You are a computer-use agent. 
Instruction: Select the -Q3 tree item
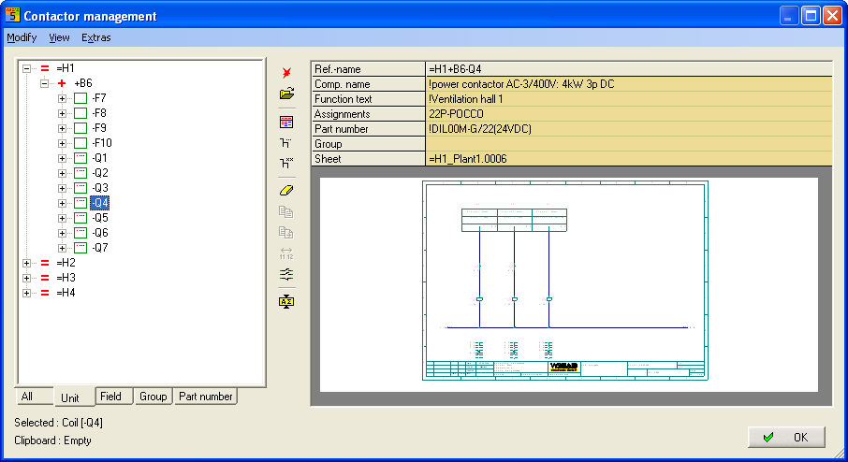click(99, 188)
